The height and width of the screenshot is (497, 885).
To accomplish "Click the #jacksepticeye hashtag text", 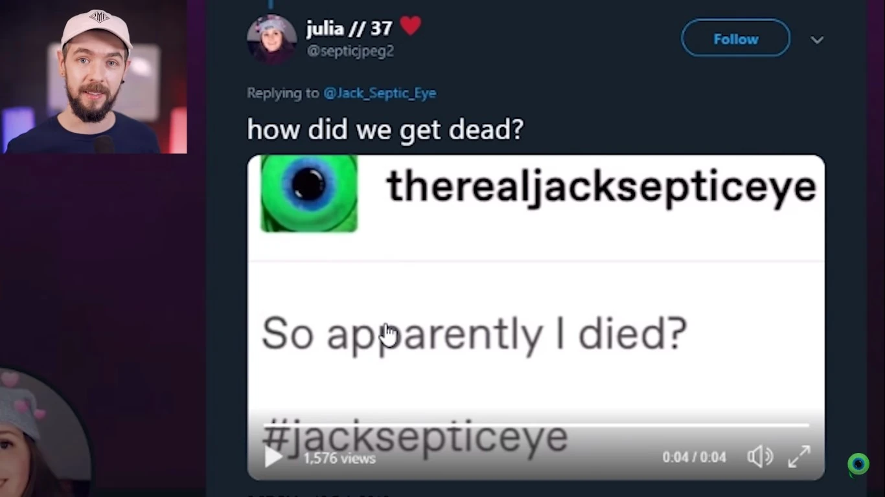I will tap(415, 437).
